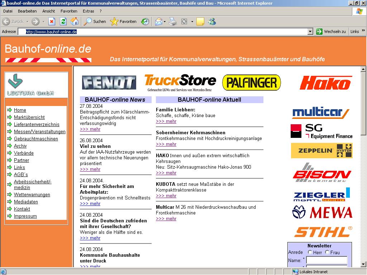The width and height of the screenshot is (367, 275).
Task: Click the Mail envelope icon
Action: click(158, 21)
